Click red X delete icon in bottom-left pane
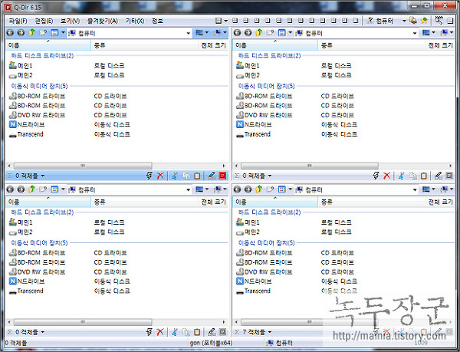460x352 pixels. point(160,332)
